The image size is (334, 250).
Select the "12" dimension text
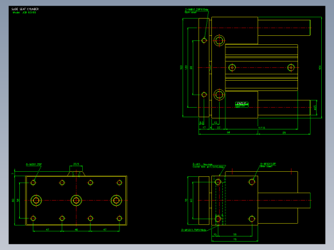pos(215,122)
